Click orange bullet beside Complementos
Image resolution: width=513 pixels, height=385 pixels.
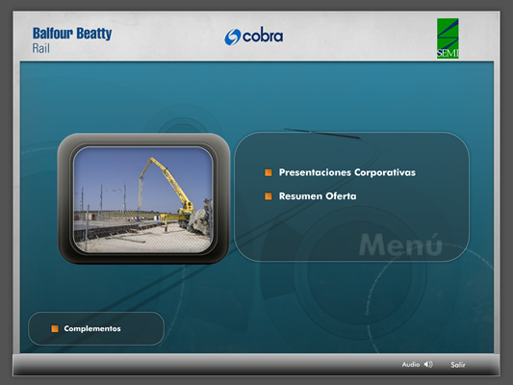(x=55, y=328)
